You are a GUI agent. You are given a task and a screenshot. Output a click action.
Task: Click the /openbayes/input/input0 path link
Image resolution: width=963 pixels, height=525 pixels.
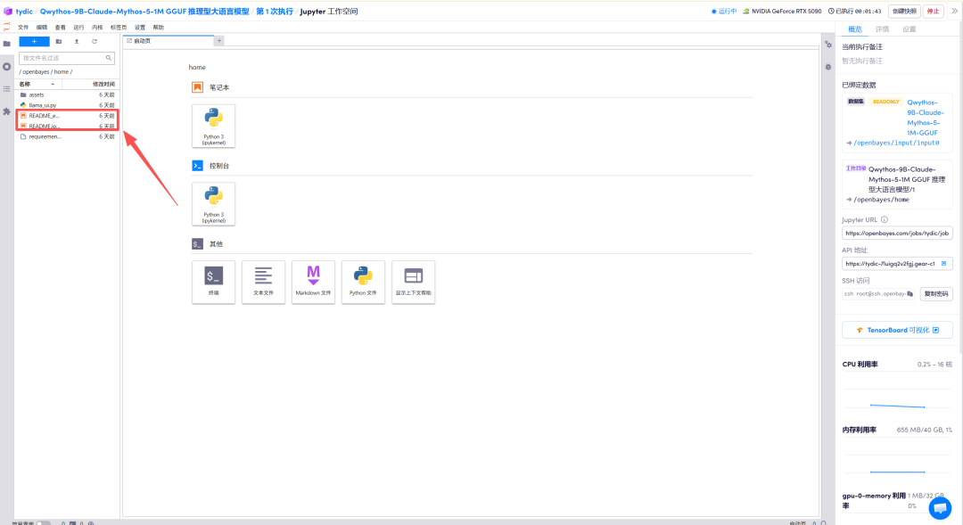[x=896, y=143]
